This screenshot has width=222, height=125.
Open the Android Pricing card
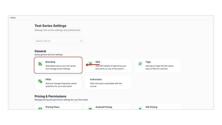(108, 107)
